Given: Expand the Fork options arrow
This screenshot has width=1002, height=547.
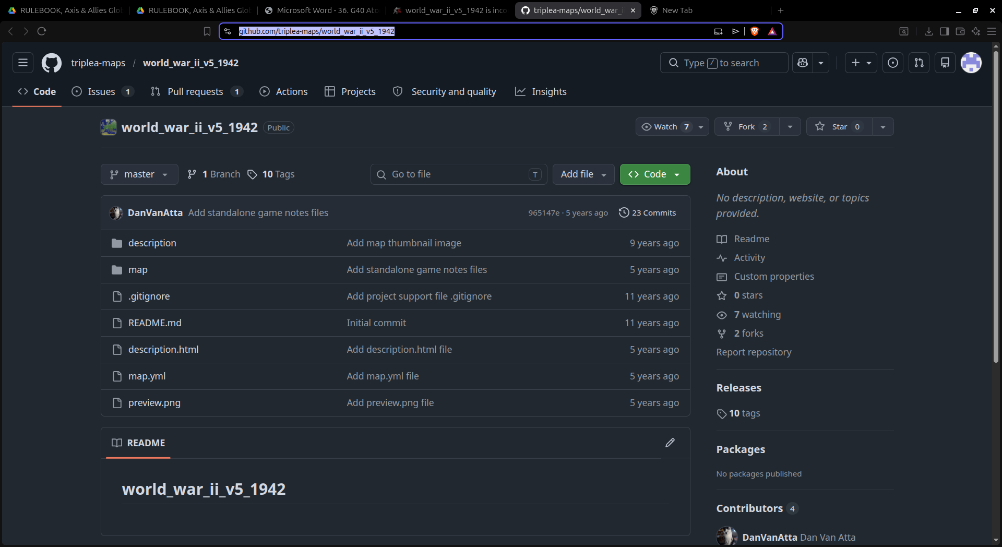Looking at the screenshot, I should pyautogui.click(x=790, y=127).
